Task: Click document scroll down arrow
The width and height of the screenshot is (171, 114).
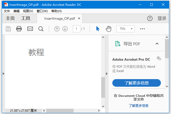Action: tap(103, 106)
